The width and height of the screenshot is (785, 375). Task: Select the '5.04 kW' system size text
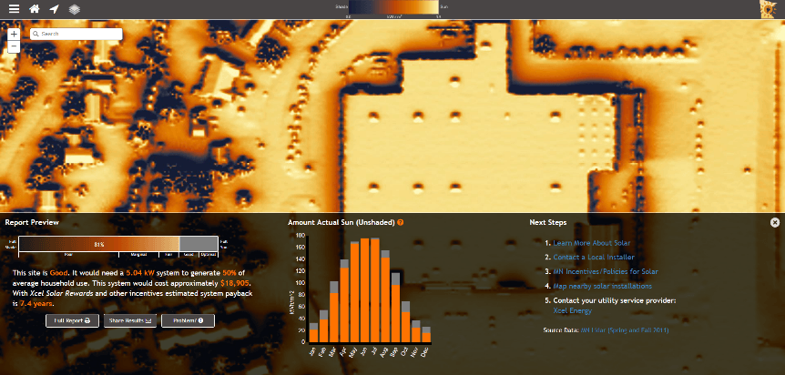[x=141, y=273]
